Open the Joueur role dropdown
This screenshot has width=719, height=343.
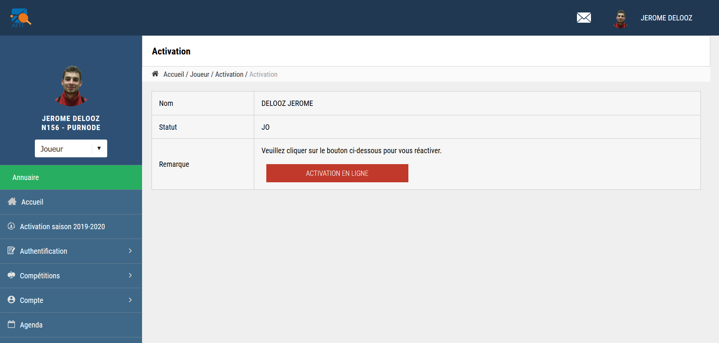[71, 149]
